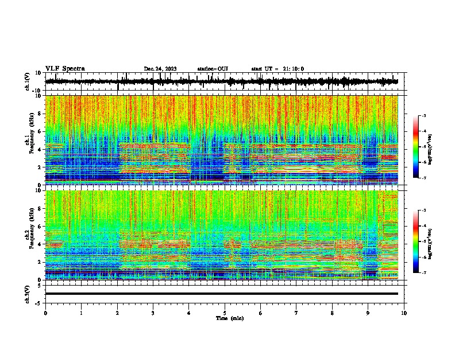
Task: Click the -3 label on ch.2 colorbar
Action: click(423, 210)
